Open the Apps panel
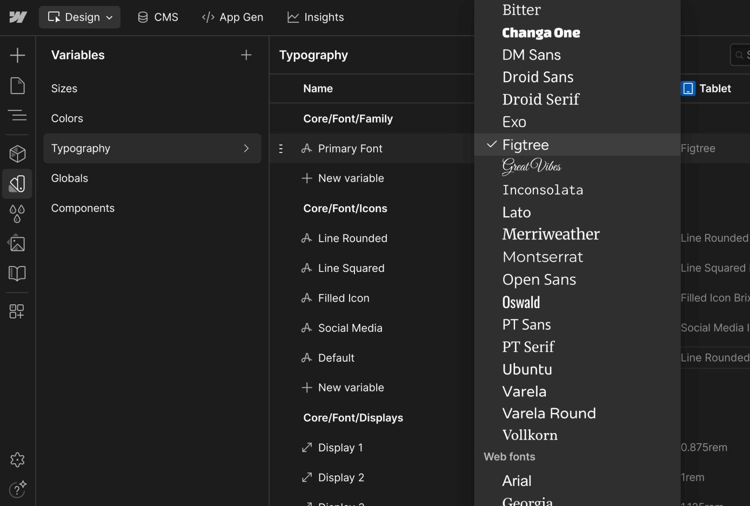Image resolution: width=750 pixels, height=506 pixels. pos(17,311)
